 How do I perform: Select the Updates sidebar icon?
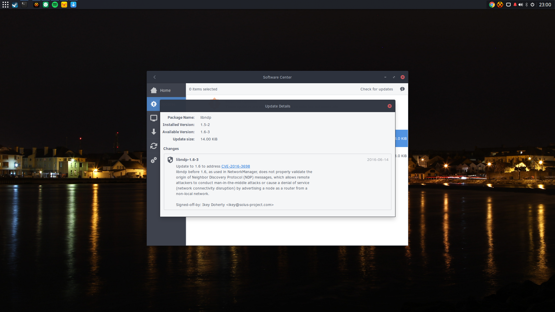click(x=153, y=104)
